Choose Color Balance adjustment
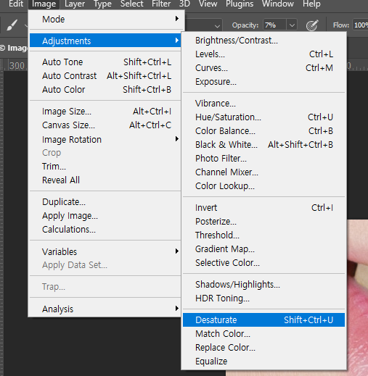 pyautogui.click(x=263, y=131)
